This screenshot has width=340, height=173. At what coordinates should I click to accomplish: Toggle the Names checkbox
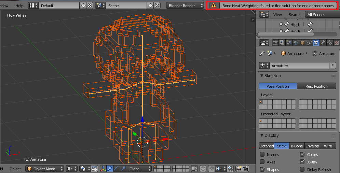[x=262, y=154]
